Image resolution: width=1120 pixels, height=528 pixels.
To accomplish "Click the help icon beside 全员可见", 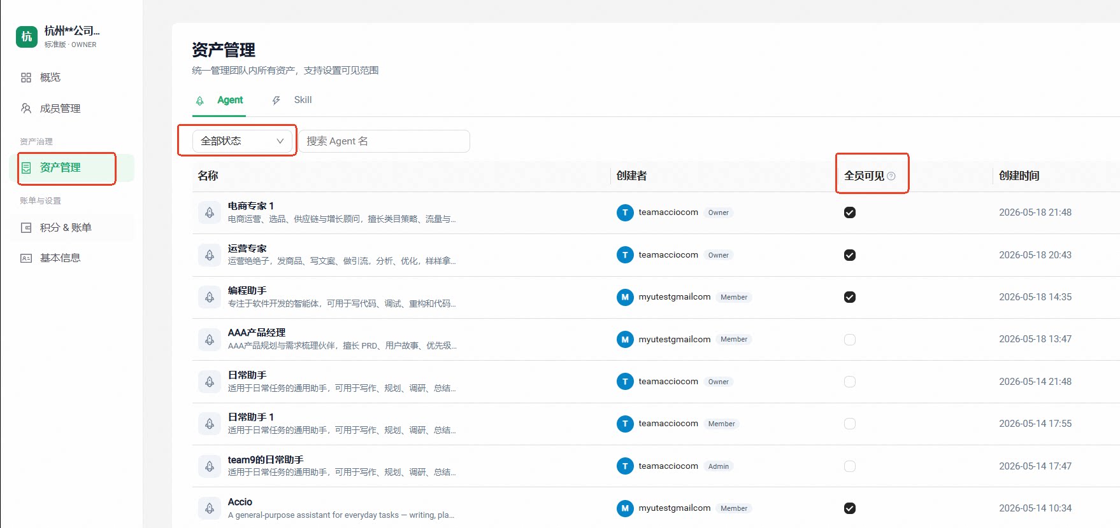I will click(891, 176).
